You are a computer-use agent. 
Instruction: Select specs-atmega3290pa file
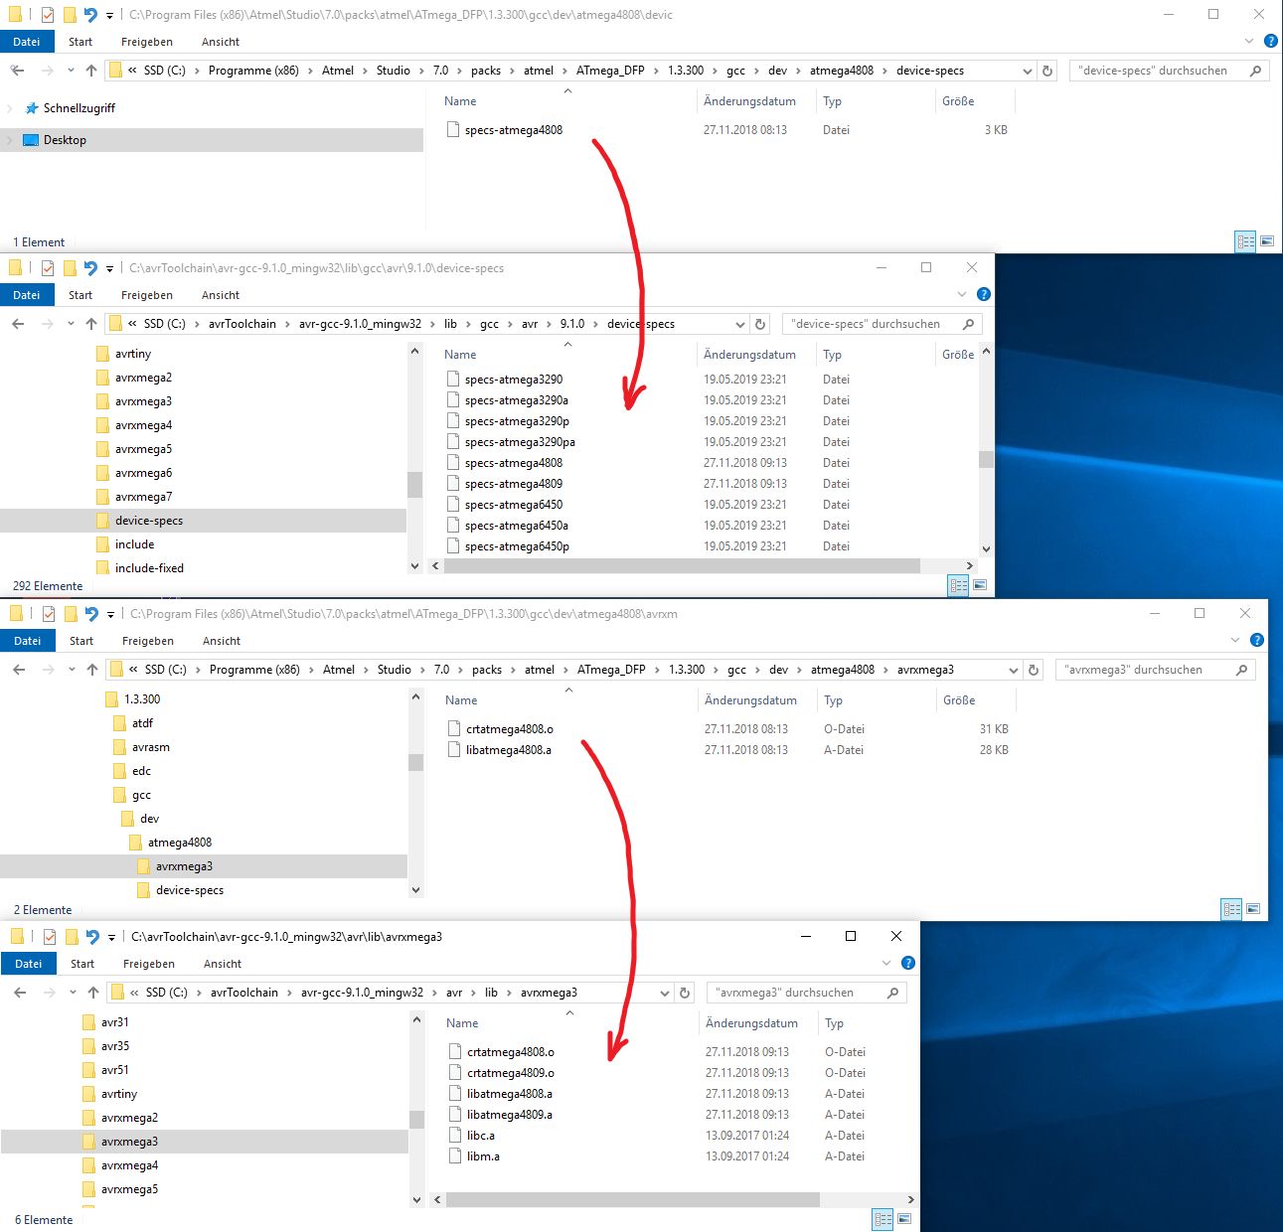pos(520,442)
